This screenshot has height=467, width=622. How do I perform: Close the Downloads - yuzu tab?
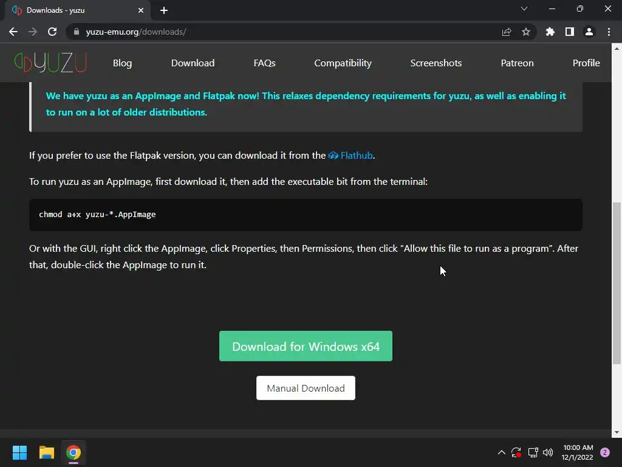pyautogui.click(x=141, y=10)
